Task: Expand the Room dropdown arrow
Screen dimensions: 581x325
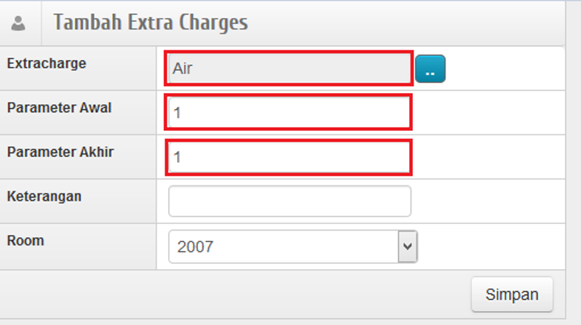Action: 408,247
